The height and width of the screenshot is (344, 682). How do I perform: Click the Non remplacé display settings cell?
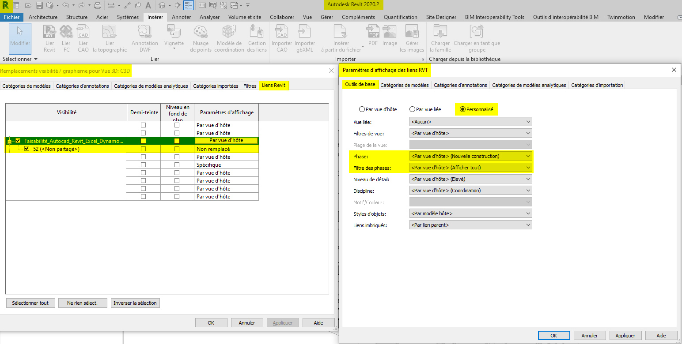click(226, 149)
